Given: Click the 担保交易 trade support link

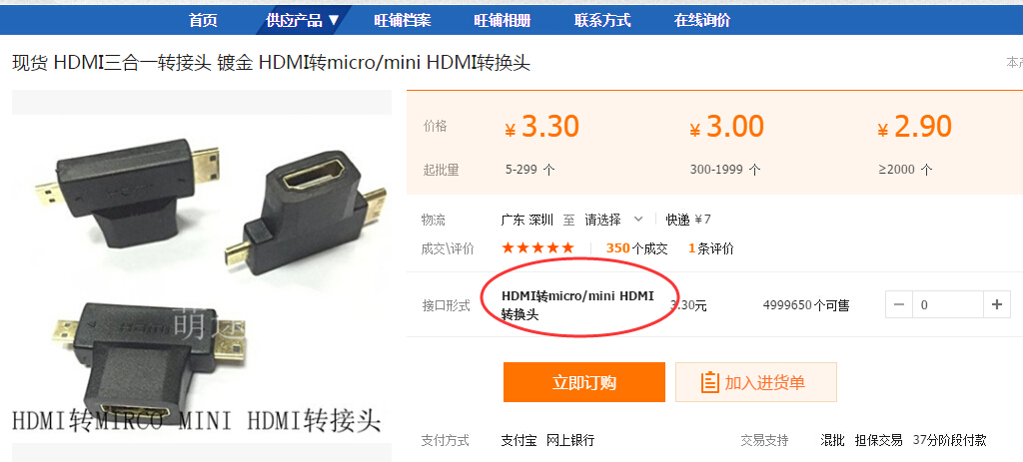Looking at the screenshot, I should [x=879, y=440].
